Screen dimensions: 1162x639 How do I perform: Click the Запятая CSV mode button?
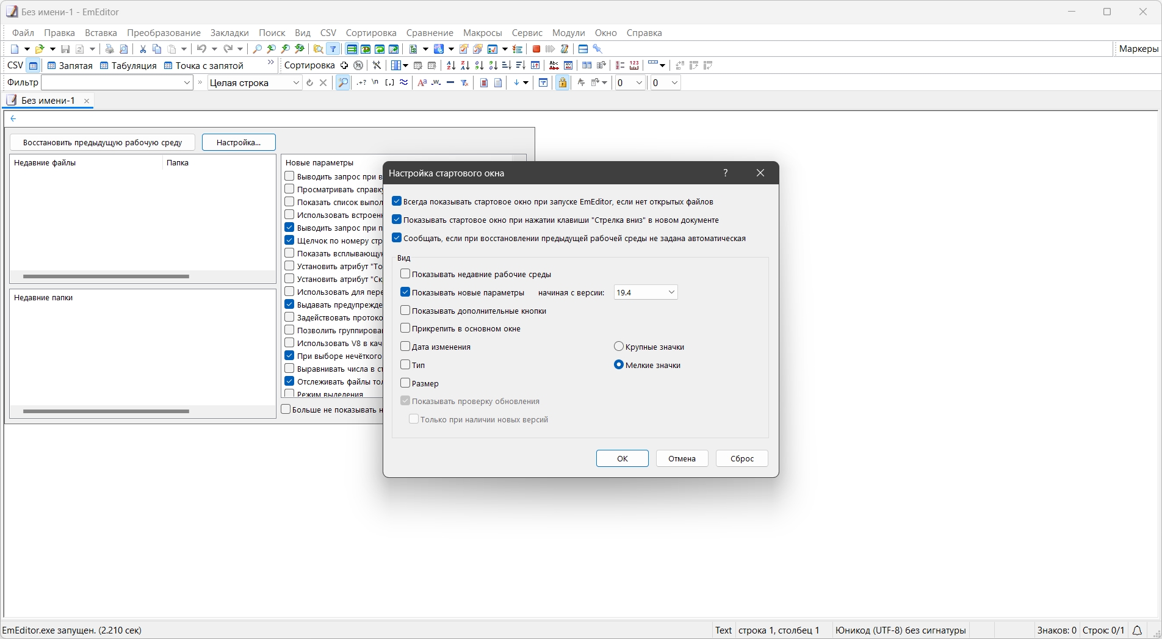pos(70,65)
